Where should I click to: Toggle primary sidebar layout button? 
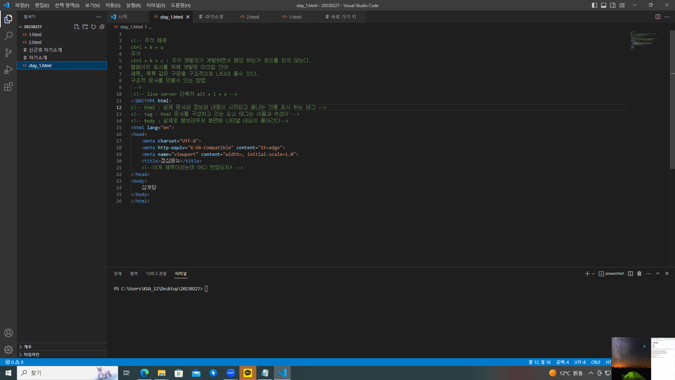point(594,5)
